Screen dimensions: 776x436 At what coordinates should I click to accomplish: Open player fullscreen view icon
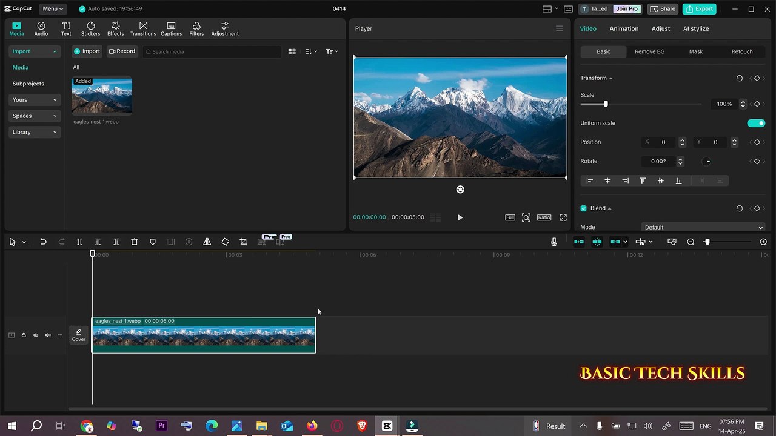(x=563, y=217)
